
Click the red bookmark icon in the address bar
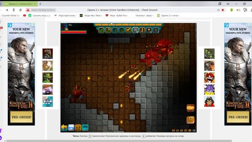(x=223, y=10)
